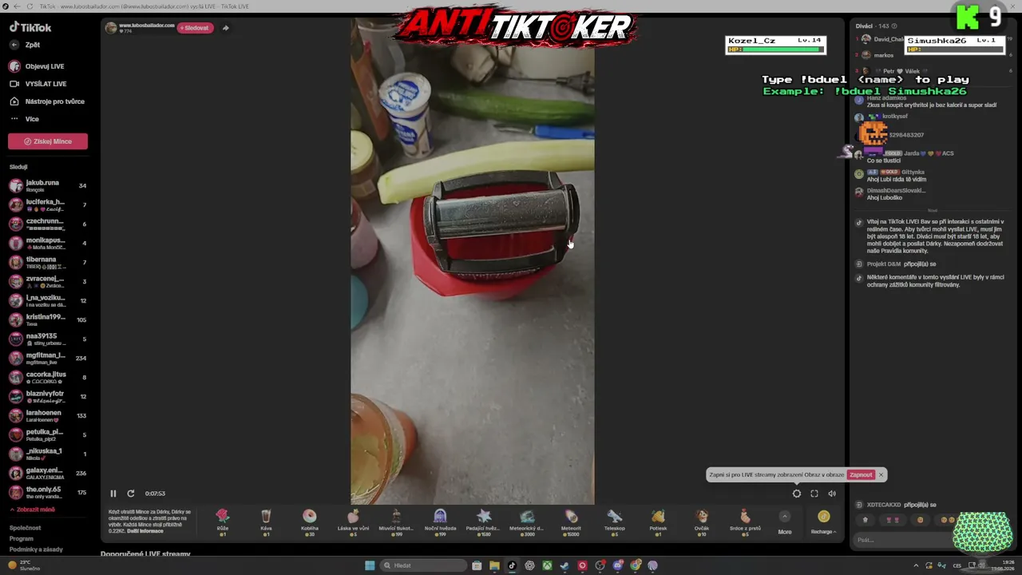Open File Explorer from the taskbar
Screen dimensions: 1022x575
pyautogui.click(x=494, y=565)
